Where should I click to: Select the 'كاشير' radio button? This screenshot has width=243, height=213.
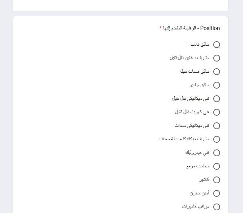tap(217, 180)
